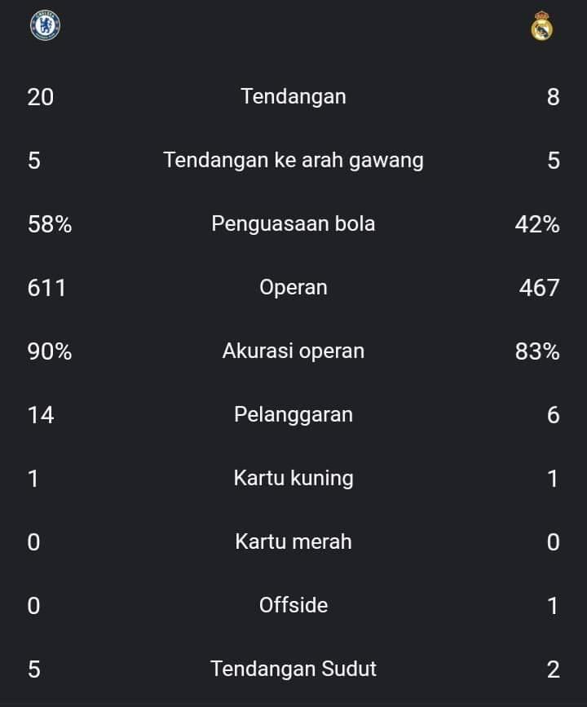Viewport: 587px width, 707px height.
Task: Click Chelsea's 20 shots value
Action: tap(41, 97)
